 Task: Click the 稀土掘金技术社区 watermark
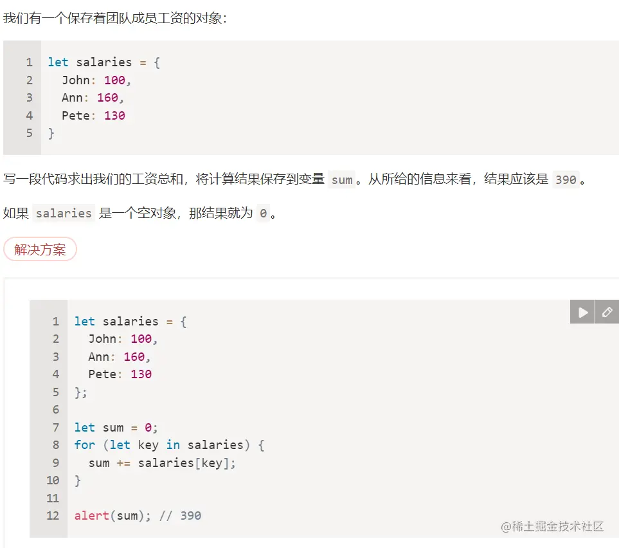[x=552, y=526]
